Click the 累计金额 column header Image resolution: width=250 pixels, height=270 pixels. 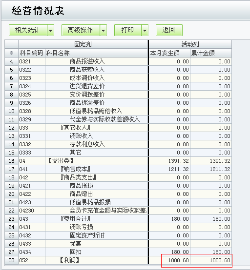click(211, 53)
